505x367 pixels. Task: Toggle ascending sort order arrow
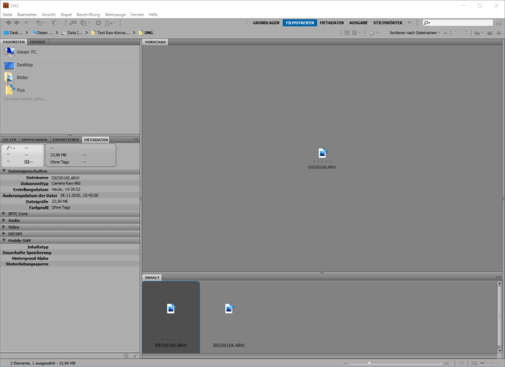(x=446, y=33)
